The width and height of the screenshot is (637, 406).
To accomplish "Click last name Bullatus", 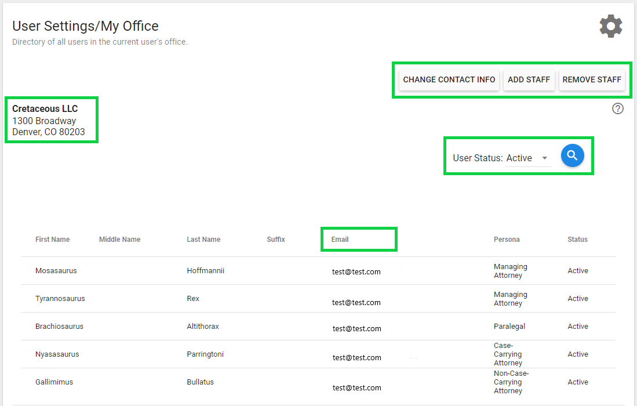I will coord(201,382).
